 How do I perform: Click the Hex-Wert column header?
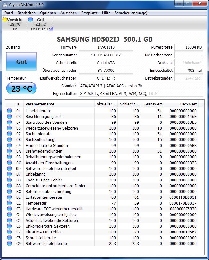click(181, 104)
